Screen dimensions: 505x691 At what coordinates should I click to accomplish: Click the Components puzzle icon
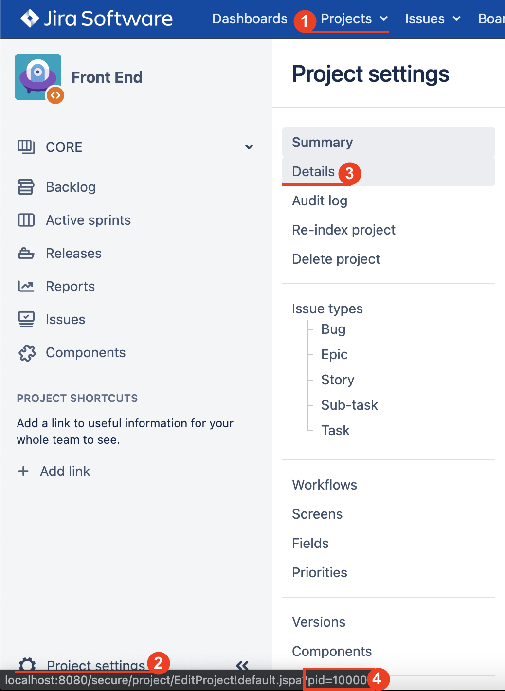click(27, 353)
